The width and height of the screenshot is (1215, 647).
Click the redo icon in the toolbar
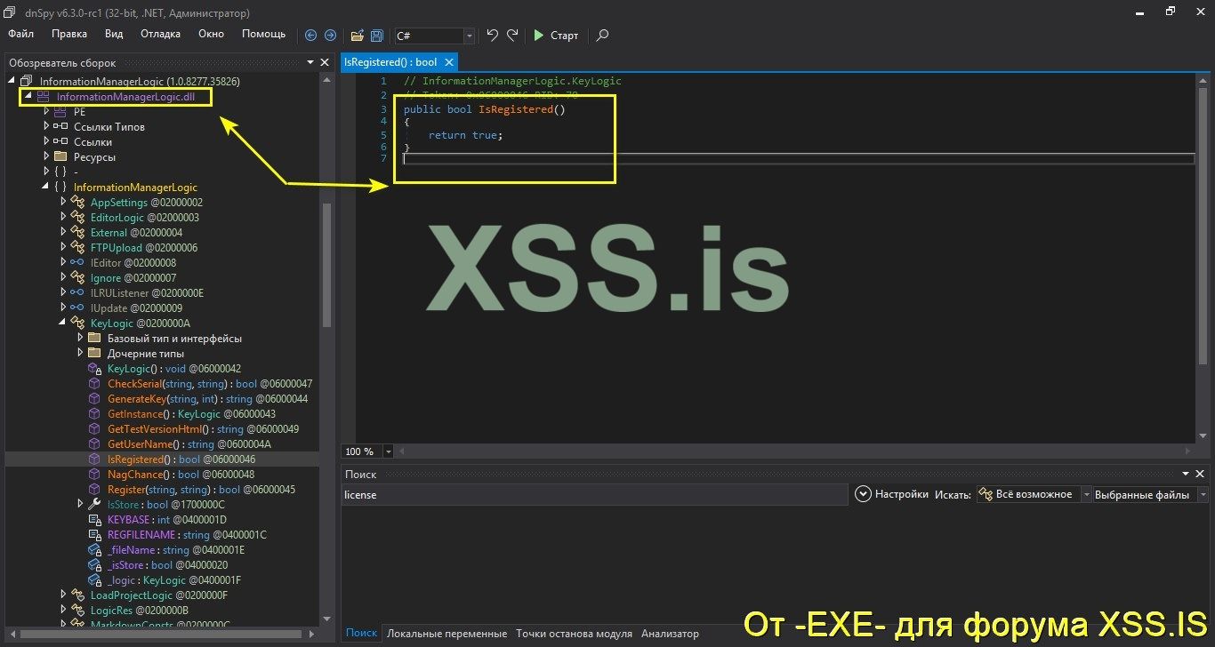pyautogui.click(x=512, y=36)
